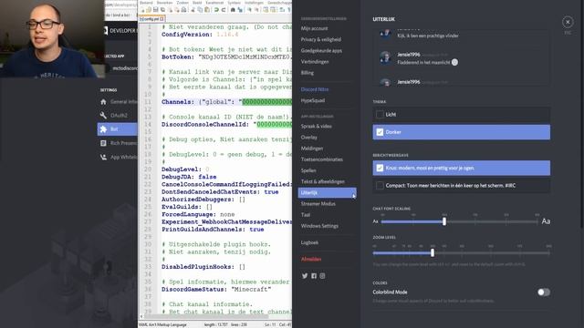Open Windows Settings in Discord
Image resolution: width=584 pixels, height=328 pixels.
(319, 226)
